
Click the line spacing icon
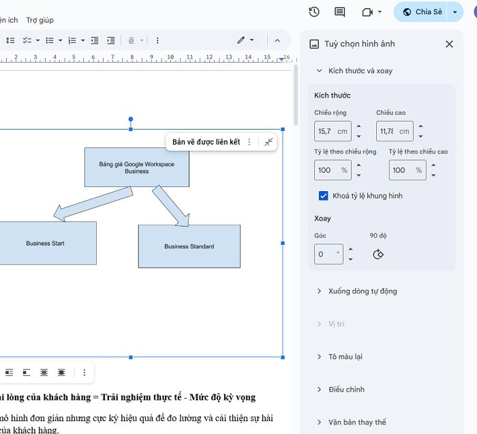[10, 40]
